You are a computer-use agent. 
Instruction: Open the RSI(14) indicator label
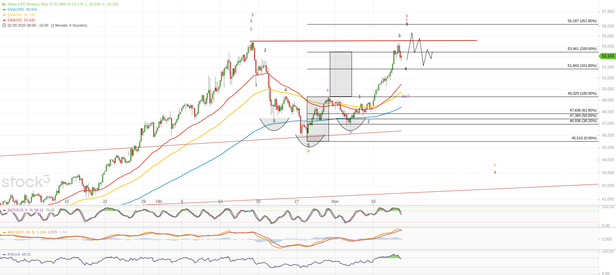(x=14, y=254)
